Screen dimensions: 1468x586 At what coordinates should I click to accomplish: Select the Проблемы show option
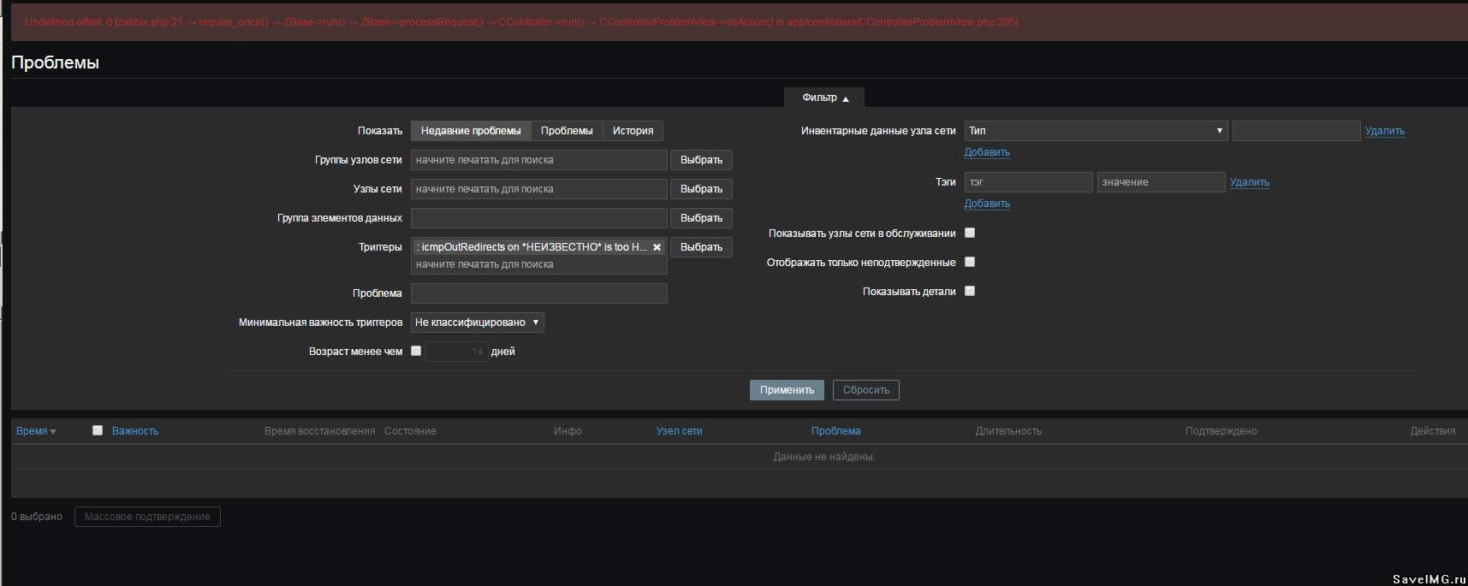click(x=566, y=131)
